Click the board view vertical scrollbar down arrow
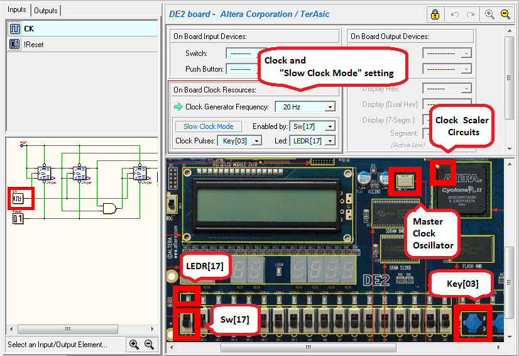The height and width of the screenshot is (356, 519). [x=510, y=337]
